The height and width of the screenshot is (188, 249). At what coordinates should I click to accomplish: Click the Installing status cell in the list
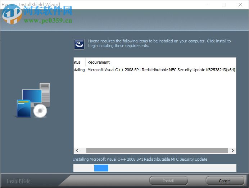(80, 70)
